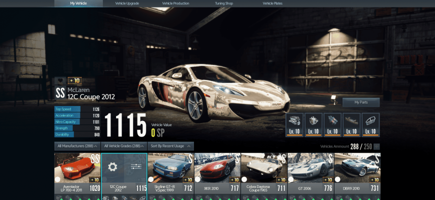This screenshot has width=435, height=200.
Task: Select the Aventador LP 700-4 2011 thumbnail
Action: [x=77, y=168]
